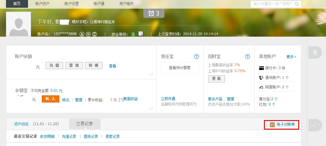This screenshot has height=146, width=326.
Task: Click the yen symbol side tab
Action: (315, 53)
